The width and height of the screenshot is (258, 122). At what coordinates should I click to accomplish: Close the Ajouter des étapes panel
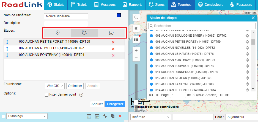pos(253,18)
